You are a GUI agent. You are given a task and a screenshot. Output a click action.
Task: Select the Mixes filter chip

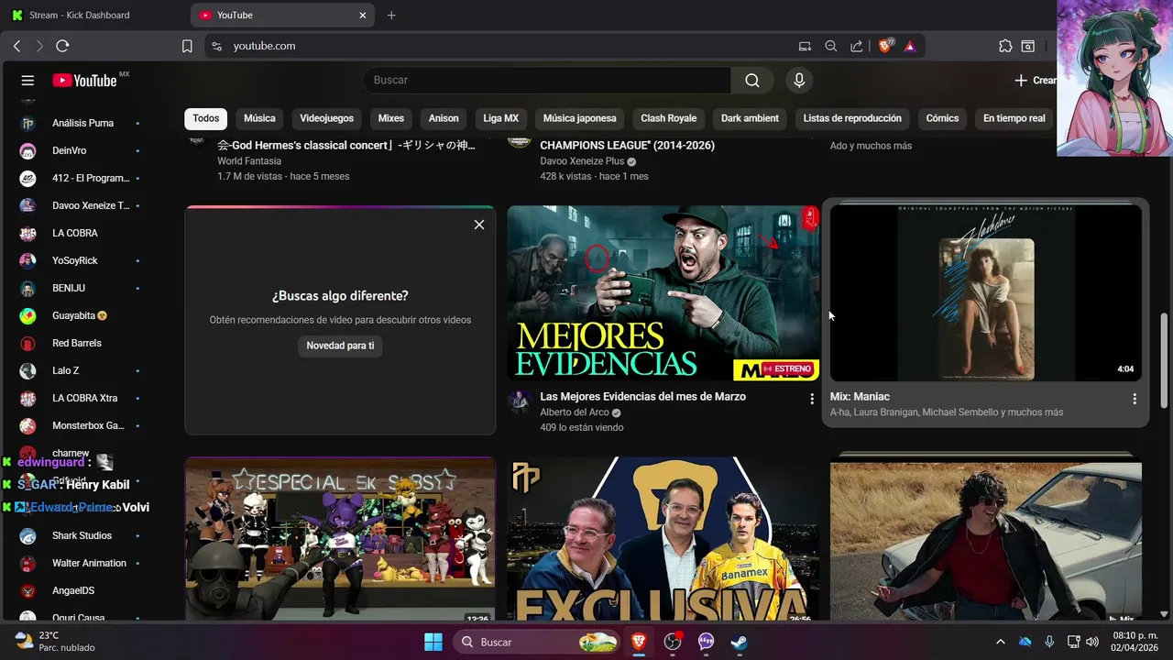click(x=391, y=118)
